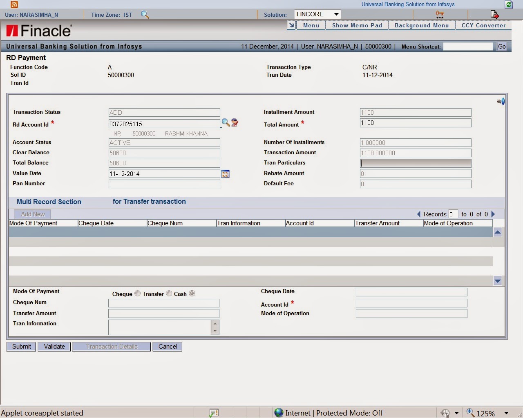Click the Installment Amount field
Viewport: 523px width, 418px height.
click(x=416, y=113)
